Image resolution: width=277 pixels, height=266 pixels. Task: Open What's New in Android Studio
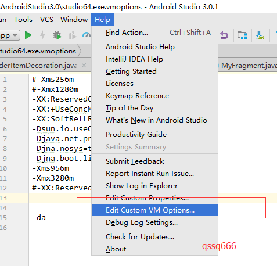(x=154, y=120)
